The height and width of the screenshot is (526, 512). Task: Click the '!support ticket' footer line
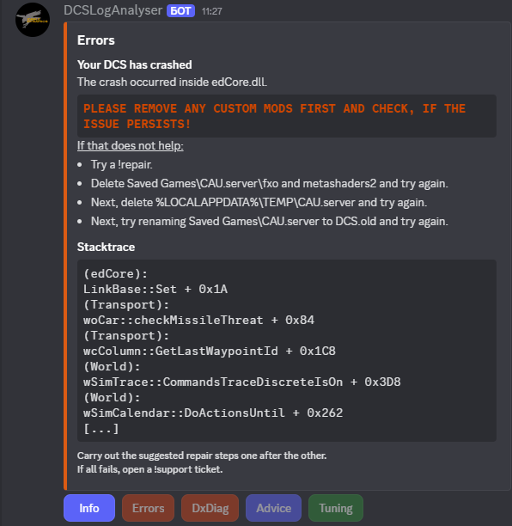(x=149, y=469)
